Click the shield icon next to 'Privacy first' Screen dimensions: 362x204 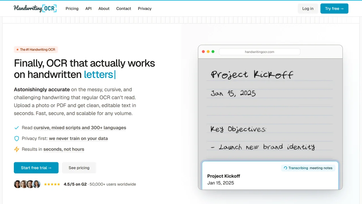point(17,139)
